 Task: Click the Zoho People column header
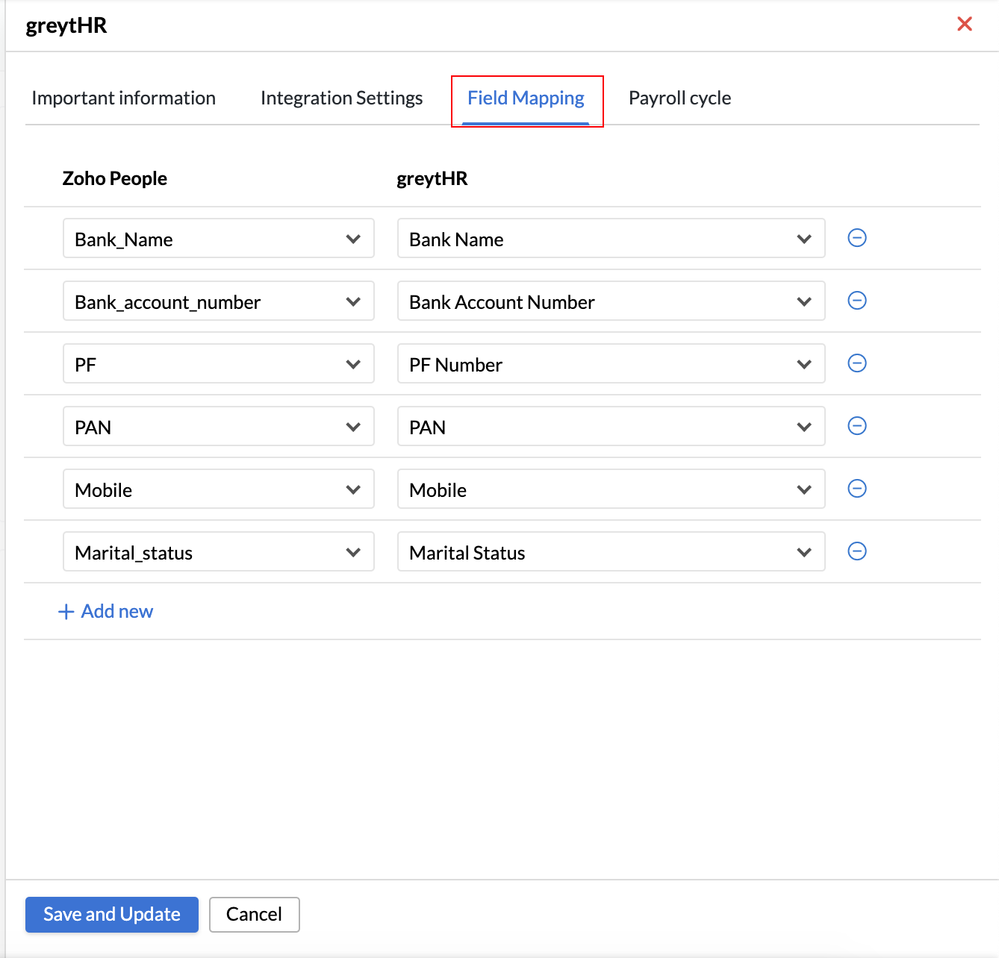point(115,179)
